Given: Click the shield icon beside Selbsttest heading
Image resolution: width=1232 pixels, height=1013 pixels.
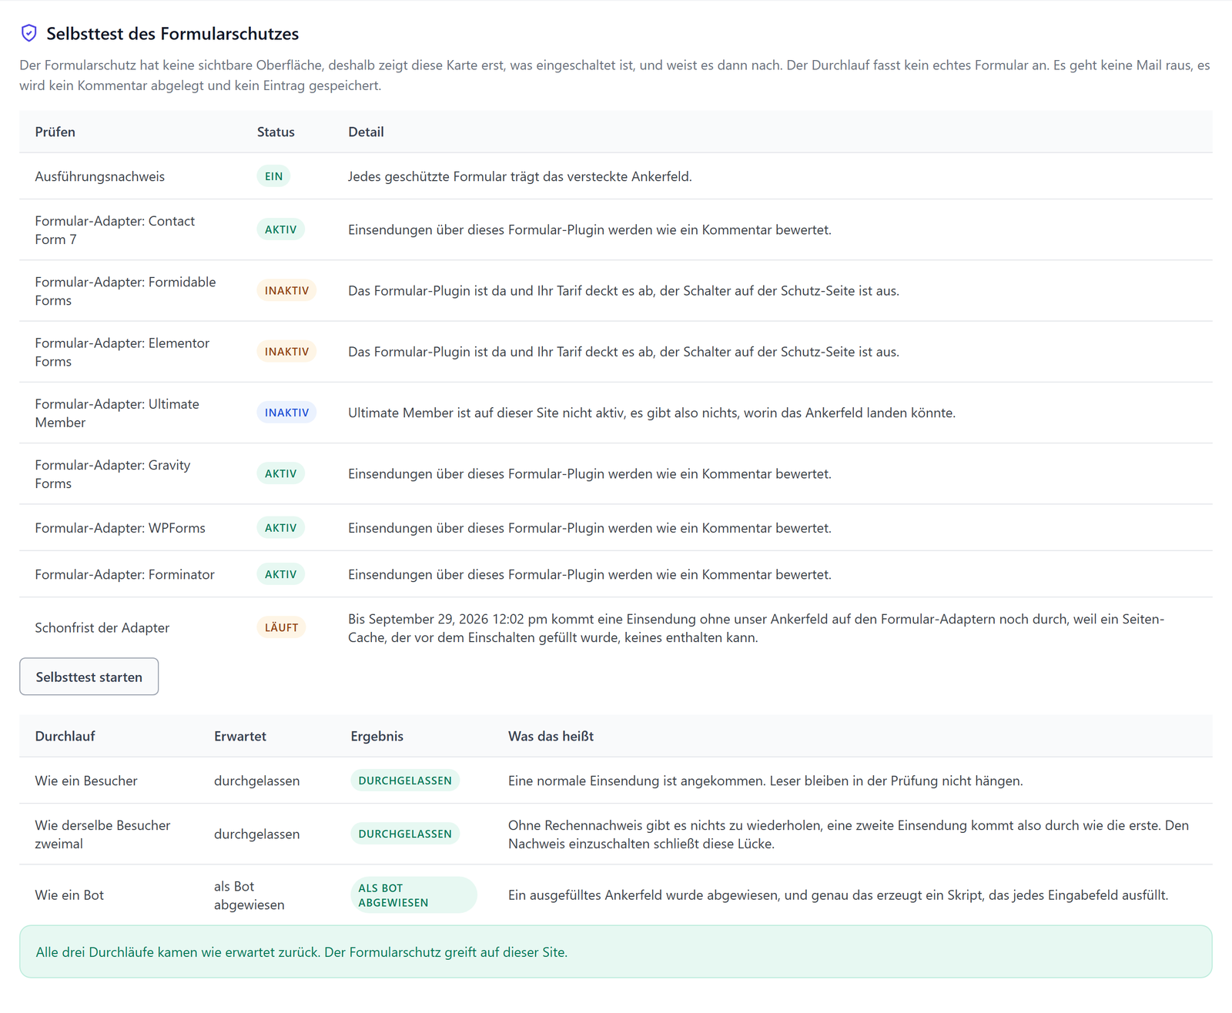Looking at the screenshot, I should 29,33.
